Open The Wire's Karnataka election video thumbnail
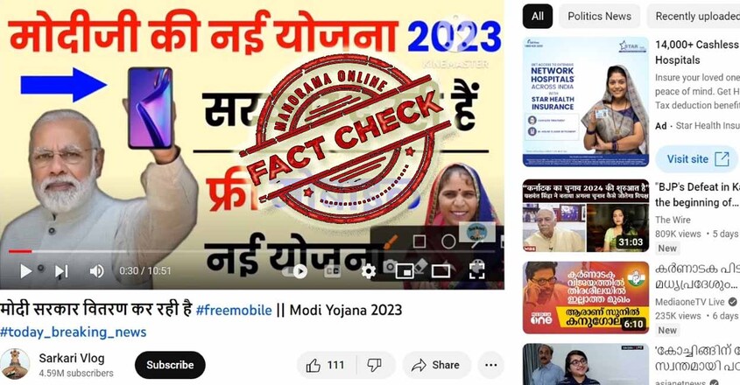Image resolution: width=740 pixels, height=385 pixels. (586, 216)
